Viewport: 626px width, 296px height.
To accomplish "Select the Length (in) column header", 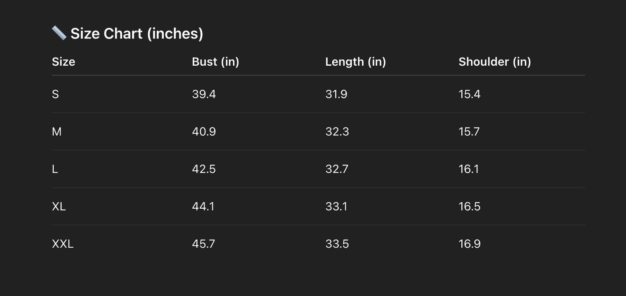I will (x=355, y=62).
